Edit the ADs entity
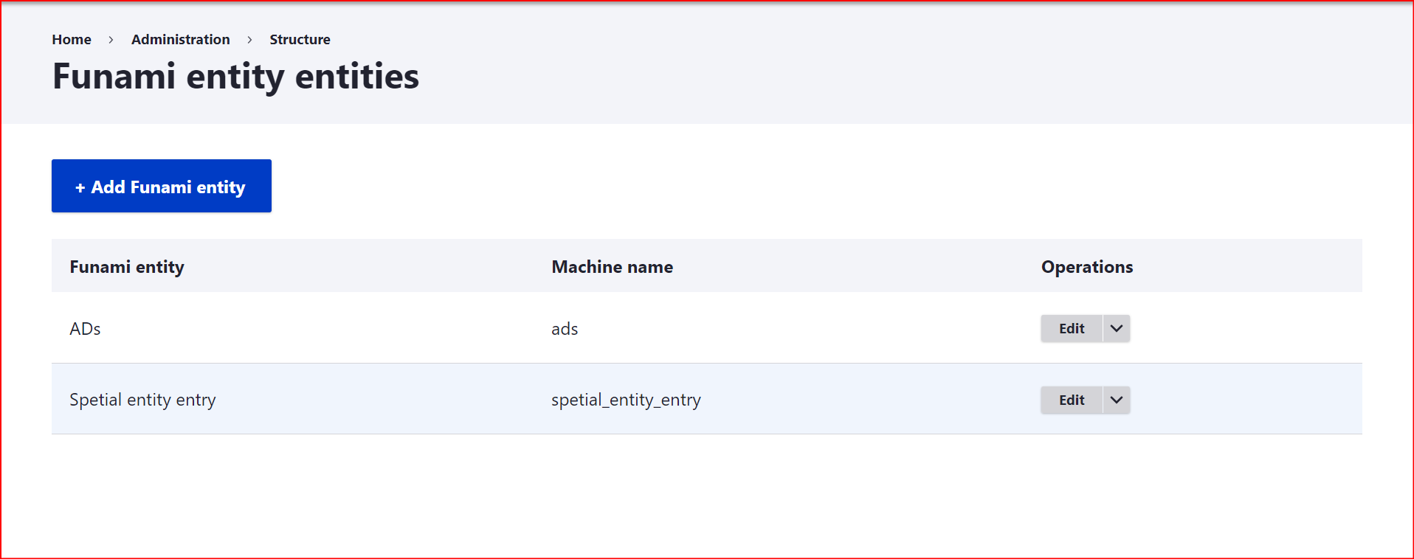The height and width of the screenshot is (559, 1414). point(1072,329)
